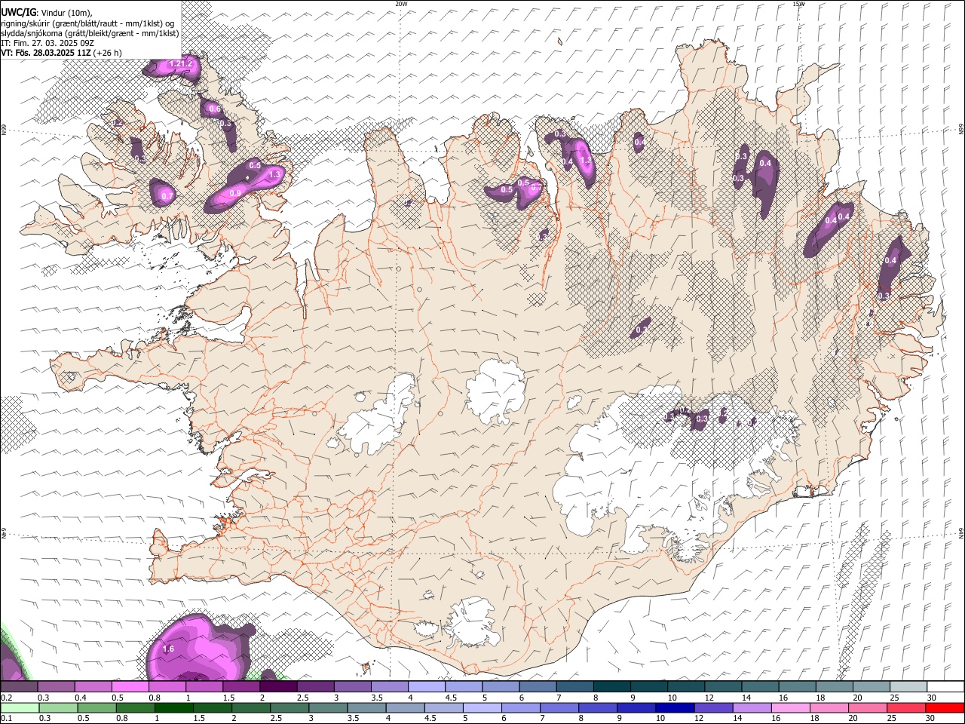Select the lower legend swatch labeled 5

coord(482,708)
